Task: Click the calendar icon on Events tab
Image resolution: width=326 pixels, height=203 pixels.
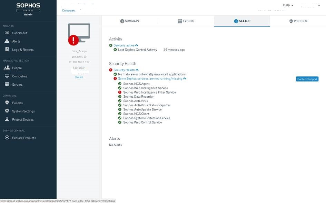Action: coord(180,21)
